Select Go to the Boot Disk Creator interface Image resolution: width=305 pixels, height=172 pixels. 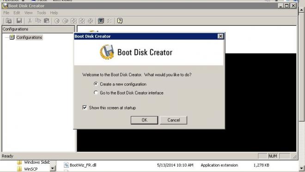(96, 93)
